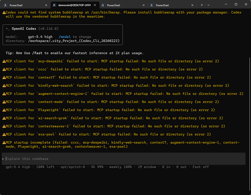Close the leftmost PowerShell tab
The height and width of the screenshot is (195, 251).
46,5
